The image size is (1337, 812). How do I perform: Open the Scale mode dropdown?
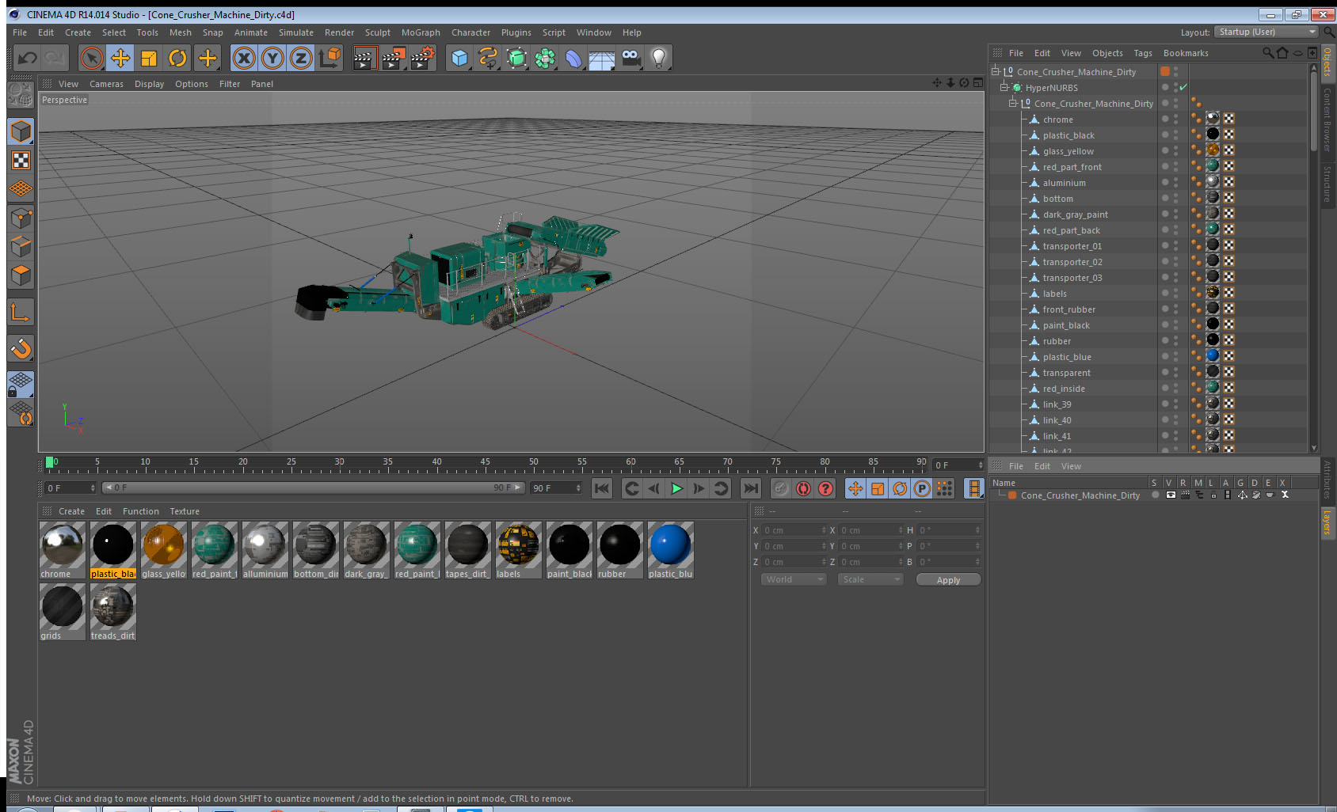pos(870,579)
